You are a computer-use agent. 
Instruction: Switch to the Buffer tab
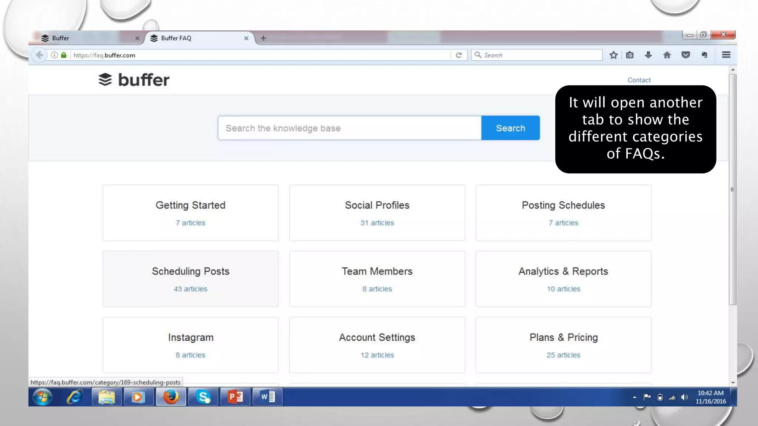[89, 38]
